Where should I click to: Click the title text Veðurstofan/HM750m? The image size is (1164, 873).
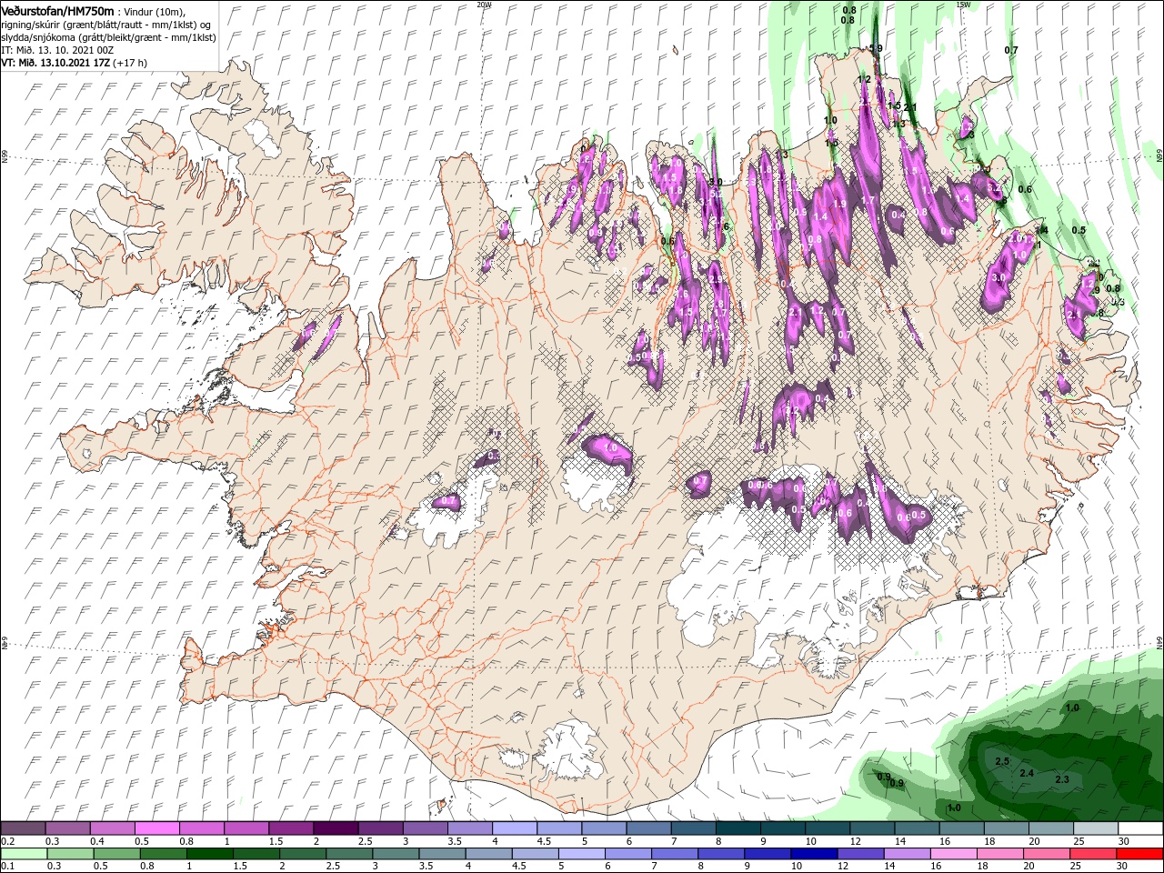coord(57,11)
